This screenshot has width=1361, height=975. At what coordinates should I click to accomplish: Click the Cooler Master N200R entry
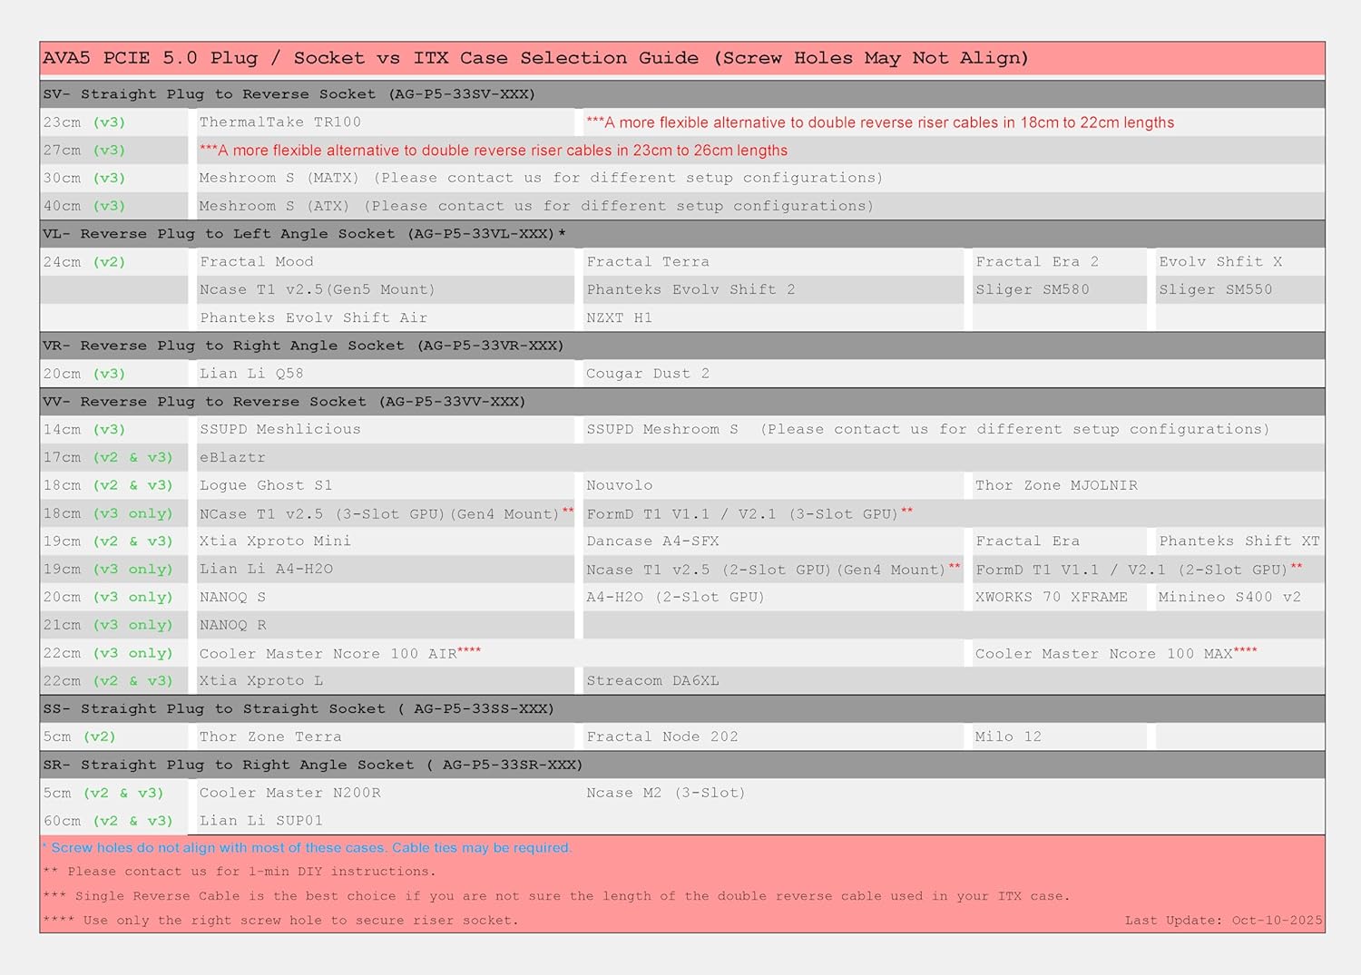[x=290, y=794]
